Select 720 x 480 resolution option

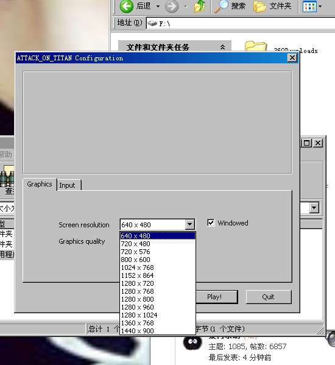pyautogui.click(x=158, y=244)
